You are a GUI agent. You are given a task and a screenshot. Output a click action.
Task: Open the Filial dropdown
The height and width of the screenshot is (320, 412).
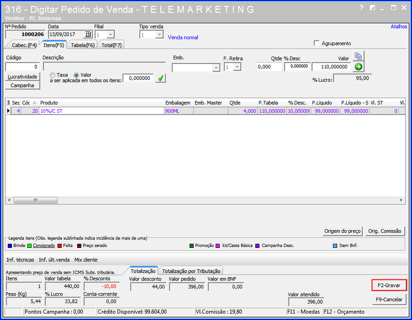tap(111, 35)
